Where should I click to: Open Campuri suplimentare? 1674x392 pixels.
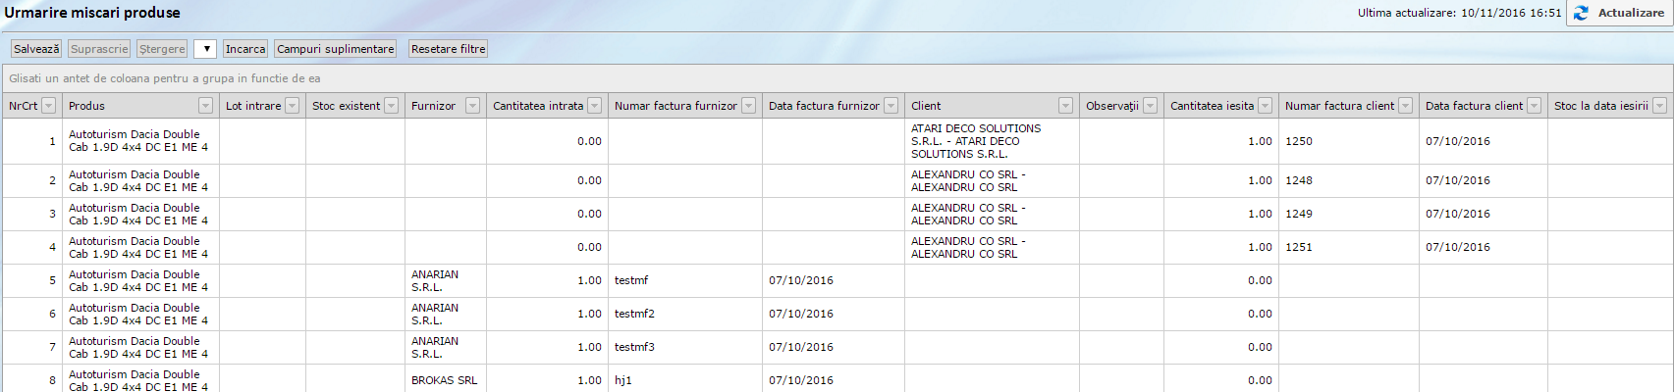(x=335, y=49)
